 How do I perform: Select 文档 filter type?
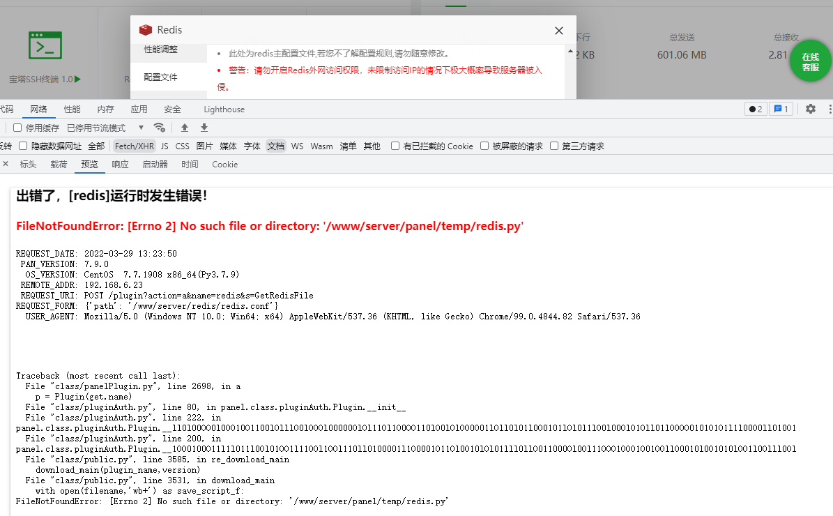click(x=276, y=146)
